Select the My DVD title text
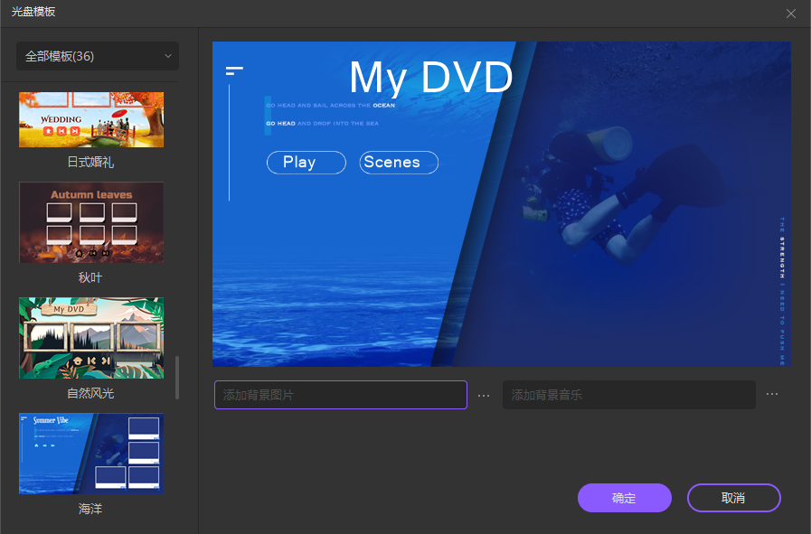 tap(430, 78)
